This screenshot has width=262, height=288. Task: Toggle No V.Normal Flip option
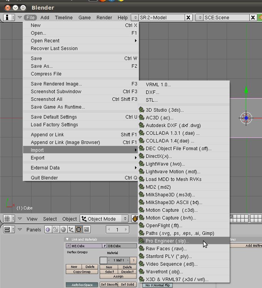[x=158, y=285]
